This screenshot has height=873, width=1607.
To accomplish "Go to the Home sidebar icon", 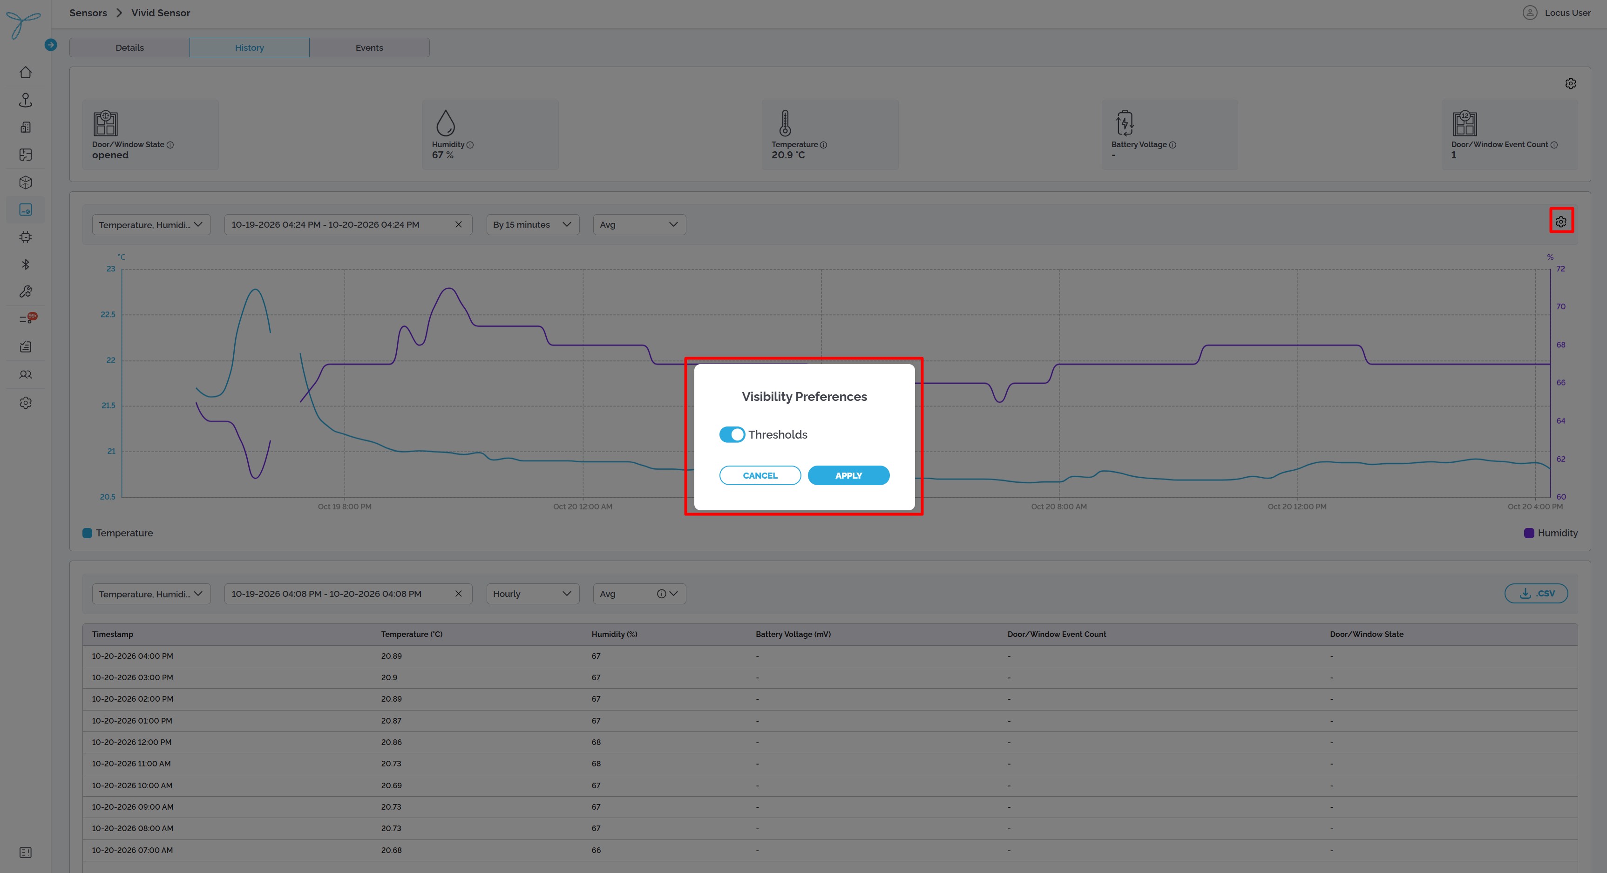I will 26,72.
